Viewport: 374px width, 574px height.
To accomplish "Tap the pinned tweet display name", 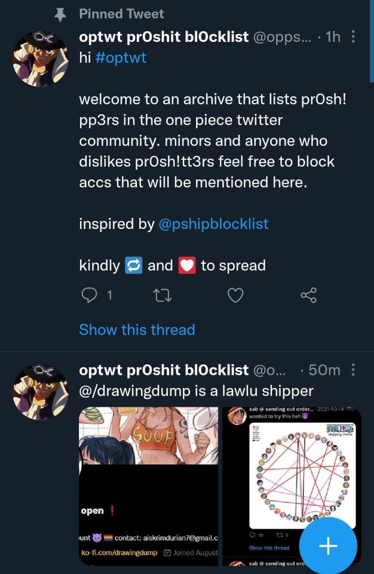I will (164, 37).
